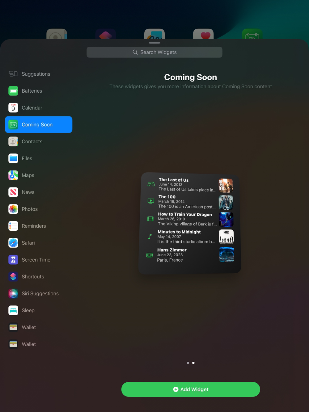Click 'Paris, France' location text
This screenshot has height=412, width=309.
click(170, 260)
